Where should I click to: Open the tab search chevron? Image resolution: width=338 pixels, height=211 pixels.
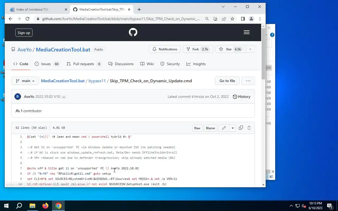[x=223, y=7]
